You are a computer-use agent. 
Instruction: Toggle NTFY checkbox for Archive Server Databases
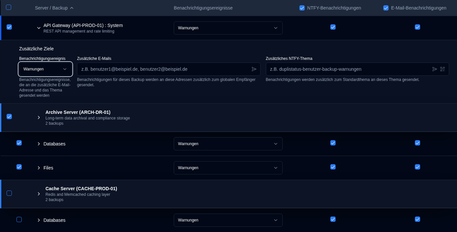coord(333,143)
